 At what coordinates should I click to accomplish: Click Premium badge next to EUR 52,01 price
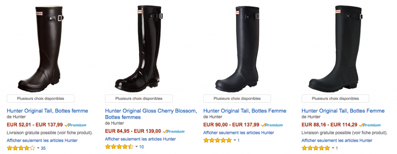[x=76, y=125]
